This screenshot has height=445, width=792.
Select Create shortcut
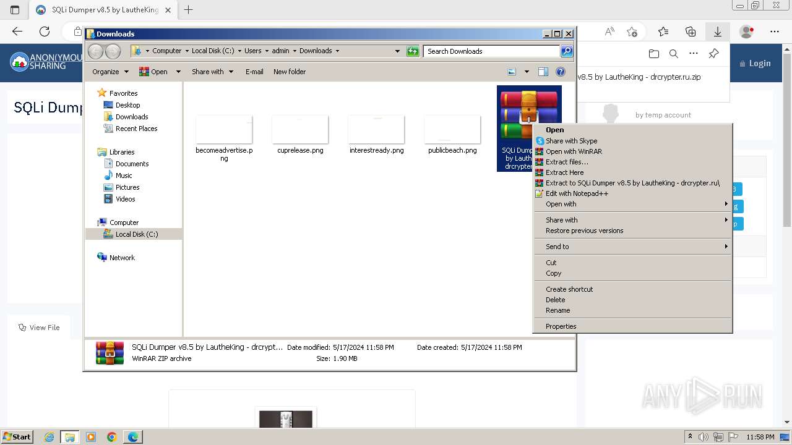tap(632, 289)
